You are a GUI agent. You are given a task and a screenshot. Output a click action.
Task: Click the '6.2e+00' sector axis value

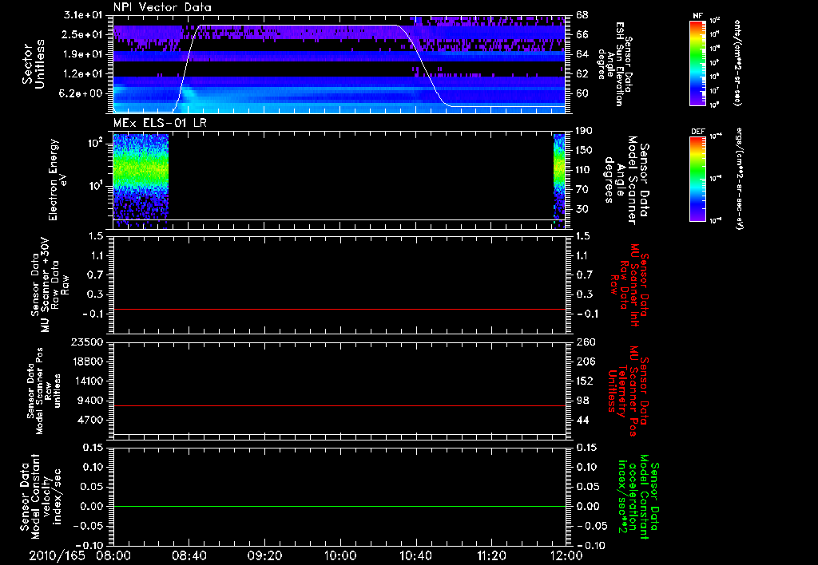coord(82,93)
